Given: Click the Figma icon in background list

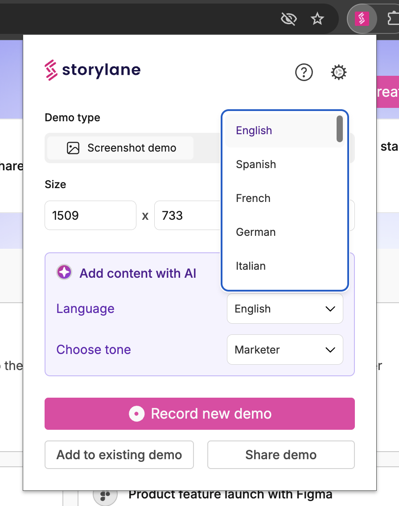Looking at the screenshot, I should click(105, 495).
